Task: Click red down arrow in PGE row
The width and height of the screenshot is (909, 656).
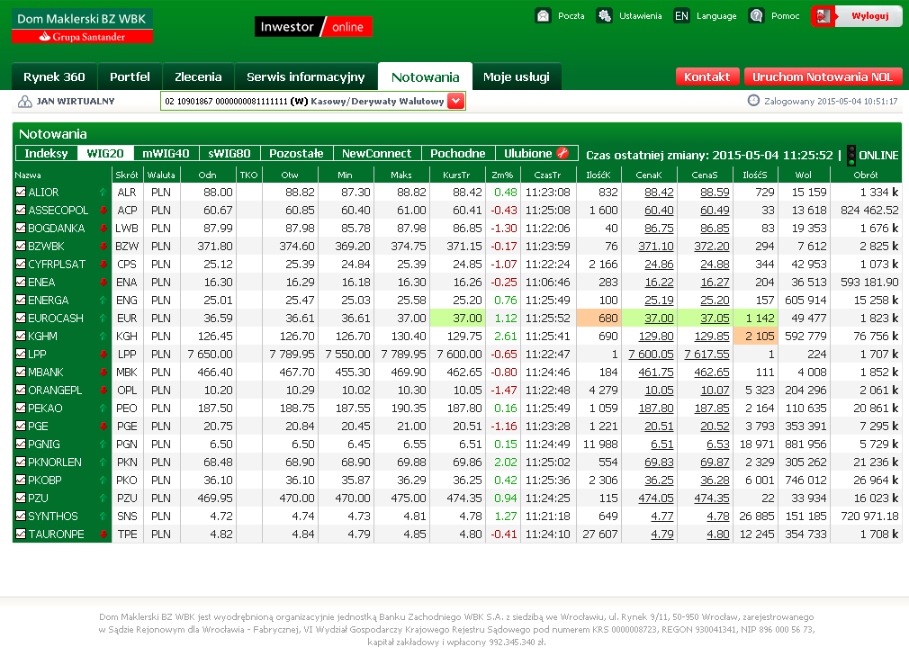Action: 103,426
